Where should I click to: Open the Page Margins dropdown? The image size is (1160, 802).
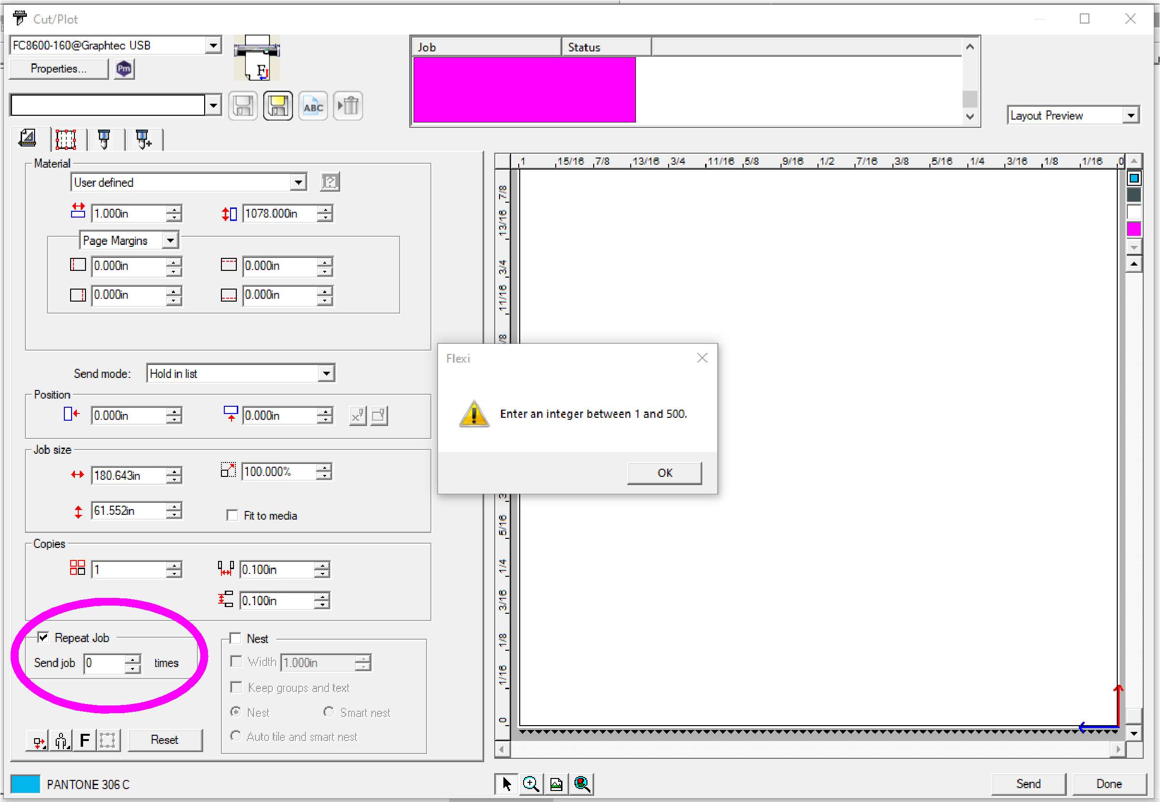[x=171, y=240]
